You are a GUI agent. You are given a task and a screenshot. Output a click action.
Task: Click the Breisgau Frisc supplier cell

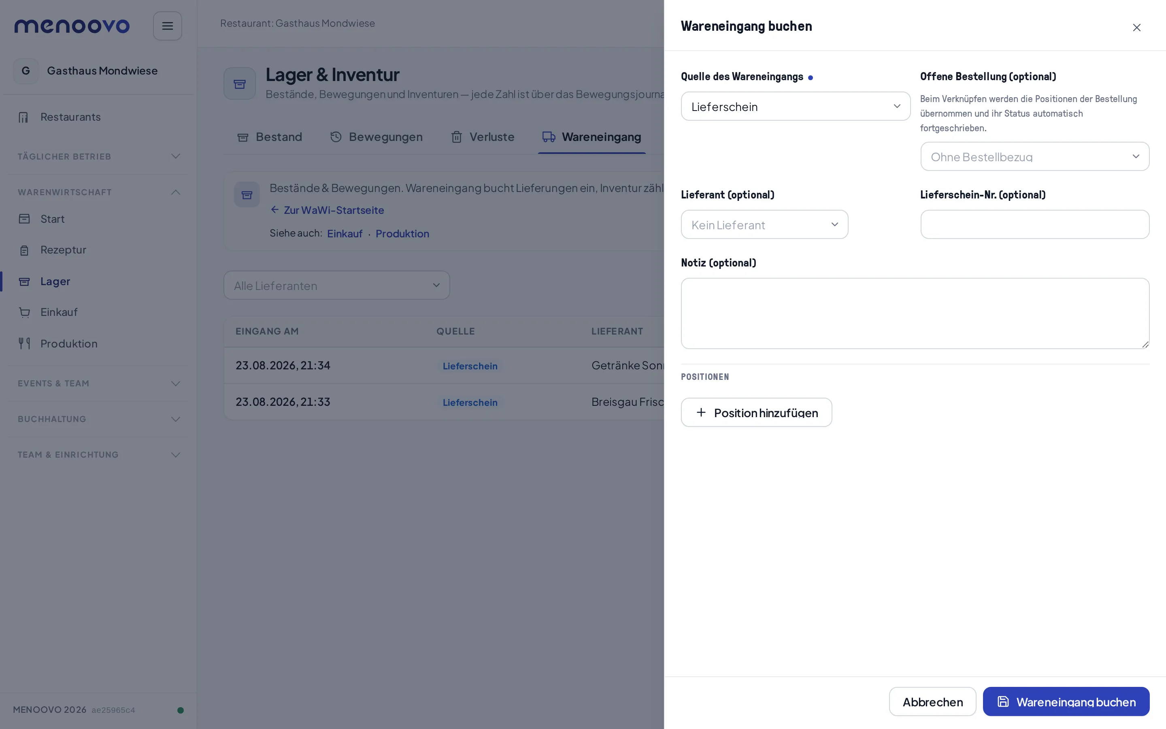[628, 402]
